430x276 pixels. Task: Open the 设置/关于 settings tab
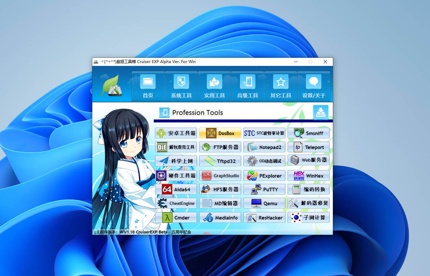pos(314,86)
